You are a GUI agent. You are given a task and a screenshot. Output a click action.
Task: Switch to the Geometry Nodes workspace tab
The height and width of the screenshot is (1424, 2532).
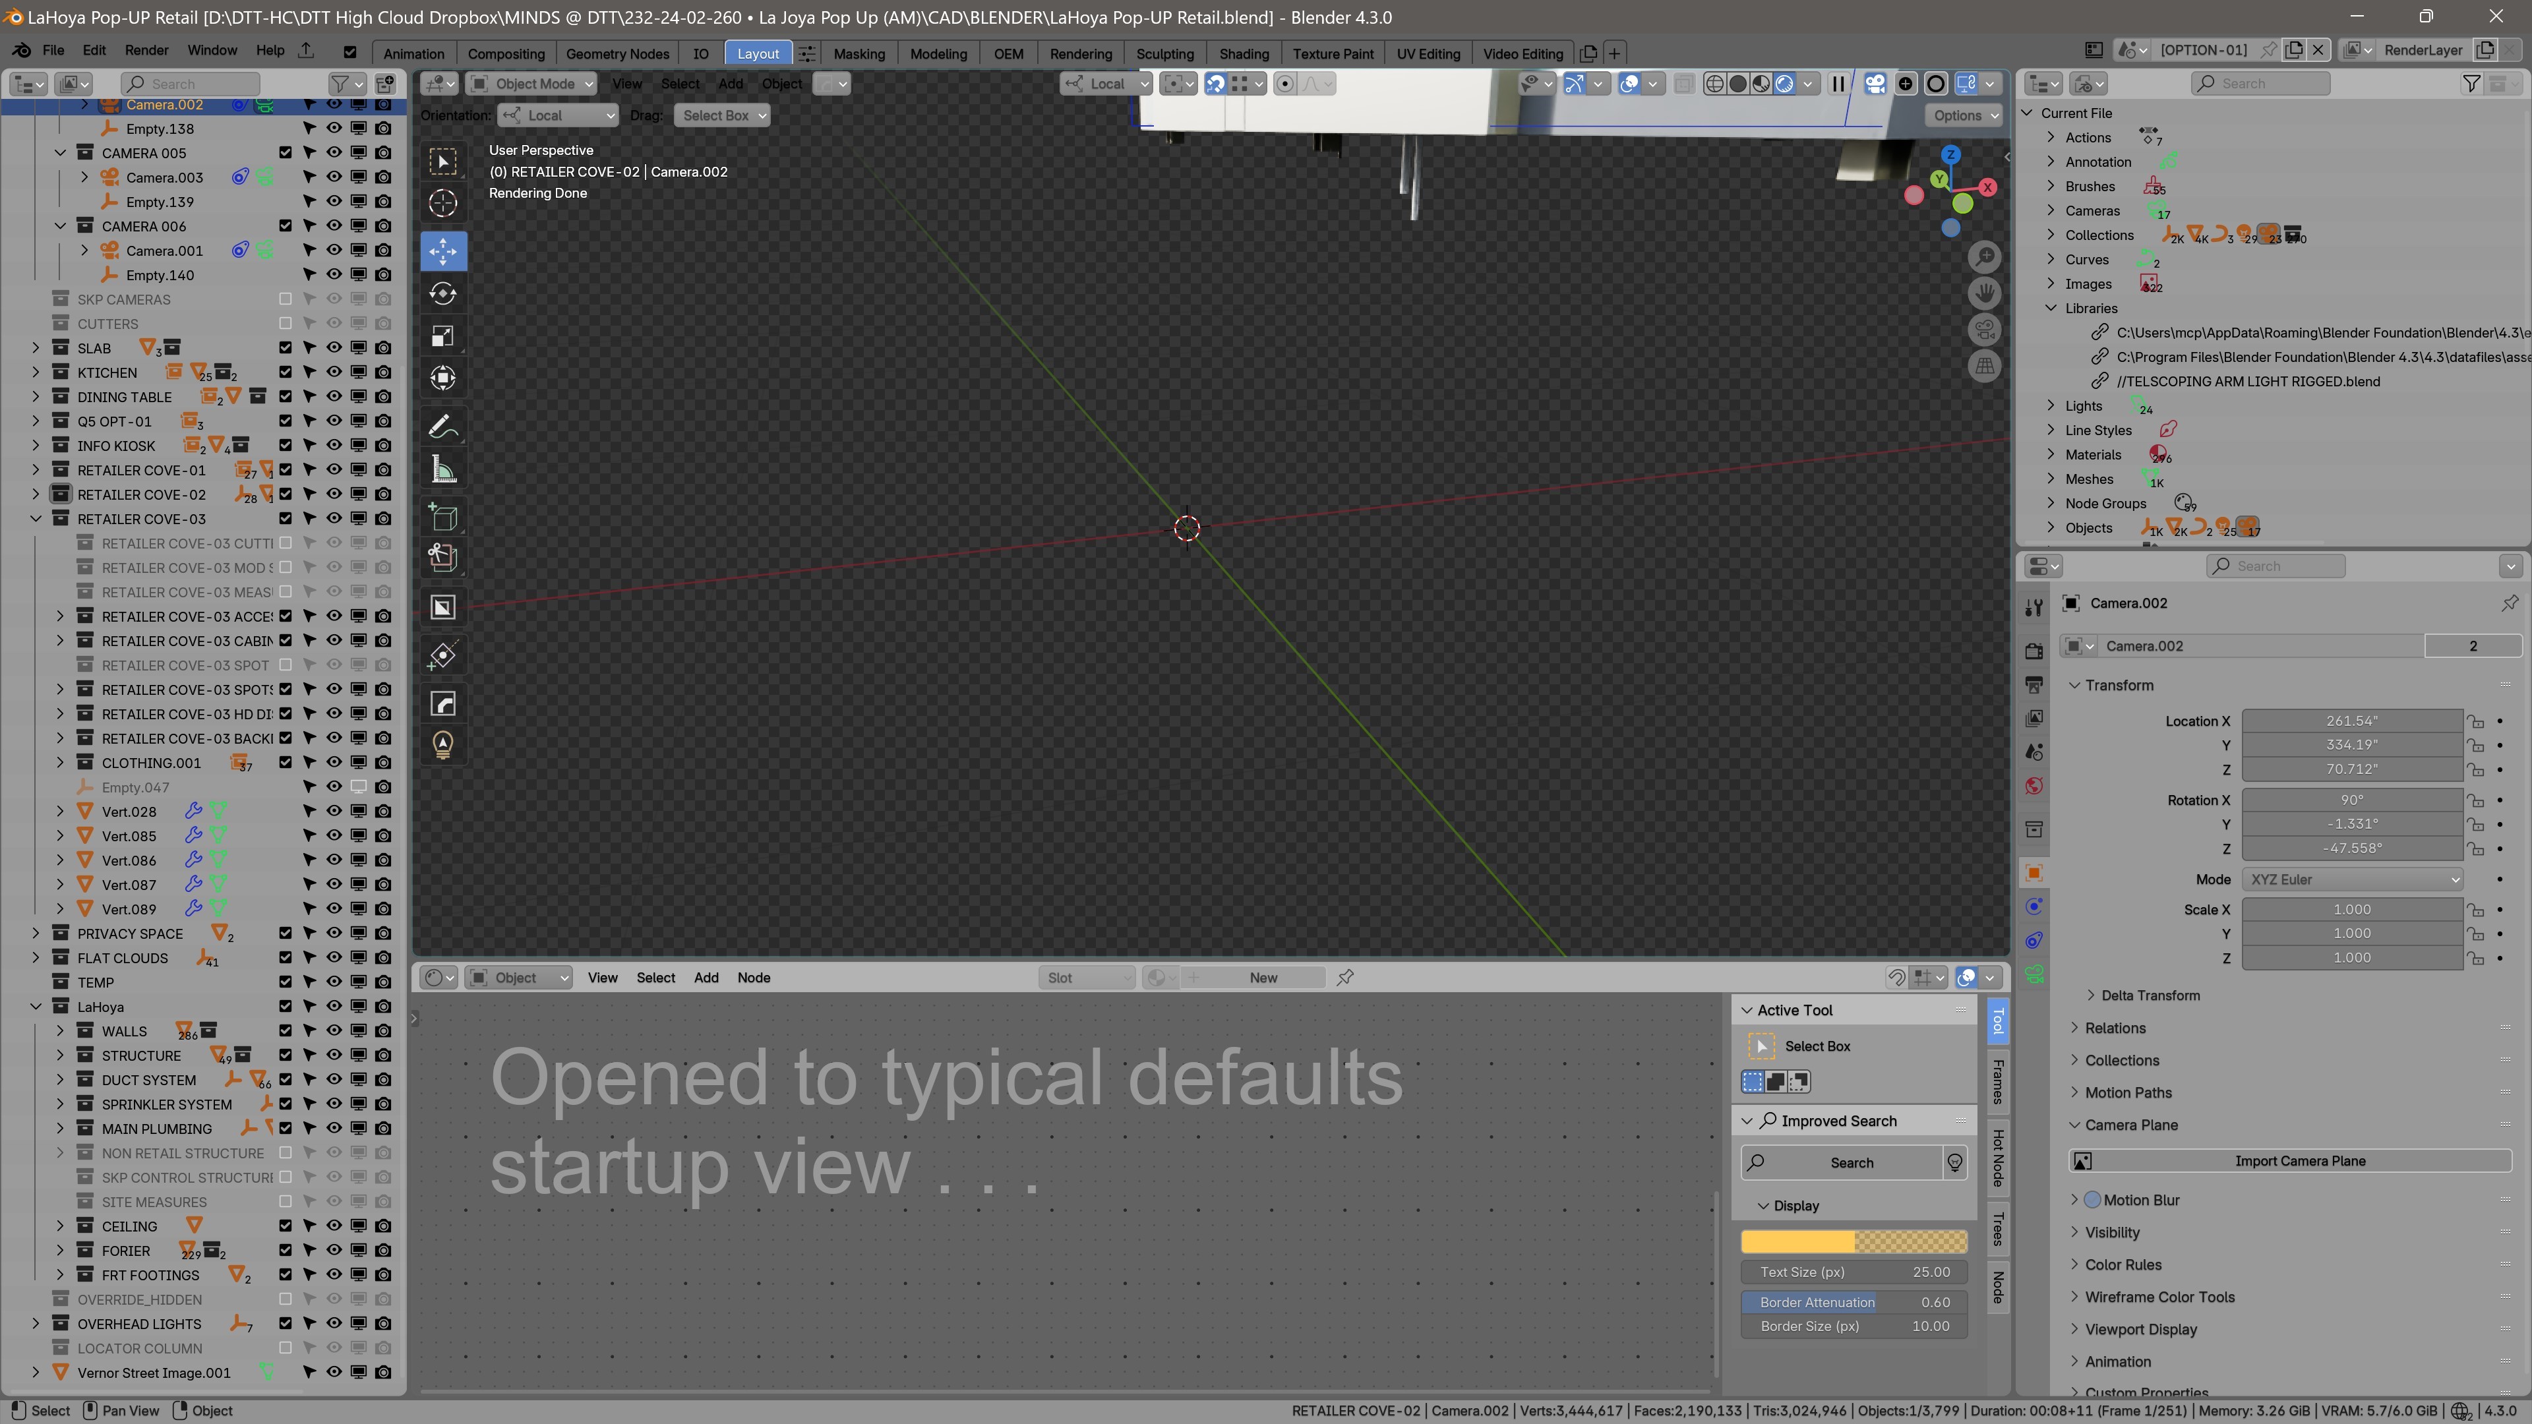617,53
